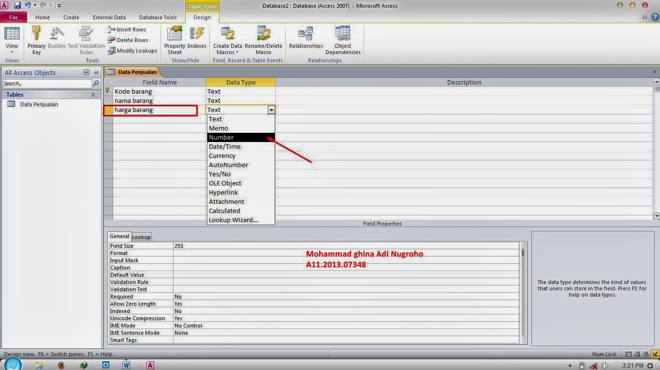Choose Currency from the data type list
The width and height of the screenshot is (660, 370).
coord(241,156)
